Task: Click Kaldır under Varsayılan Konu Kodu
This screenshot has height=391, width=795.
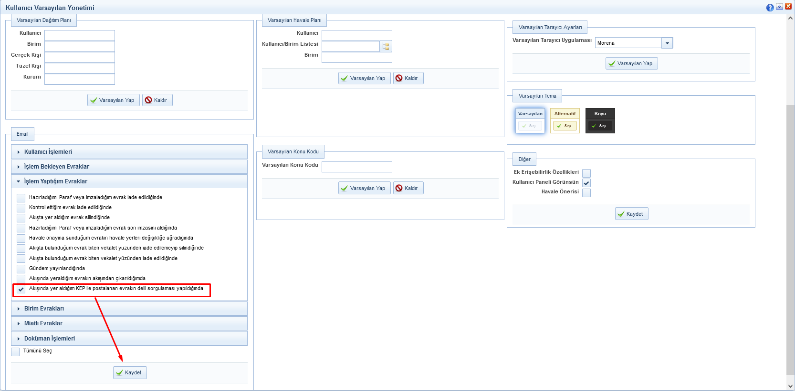Action: [x=408, y=188]
